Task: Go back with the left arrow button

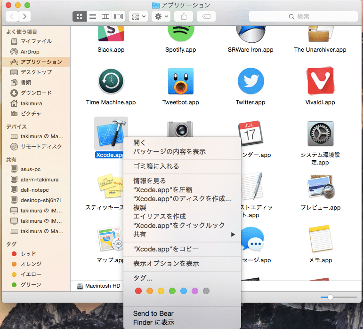Action: click(x=12, y=16)
